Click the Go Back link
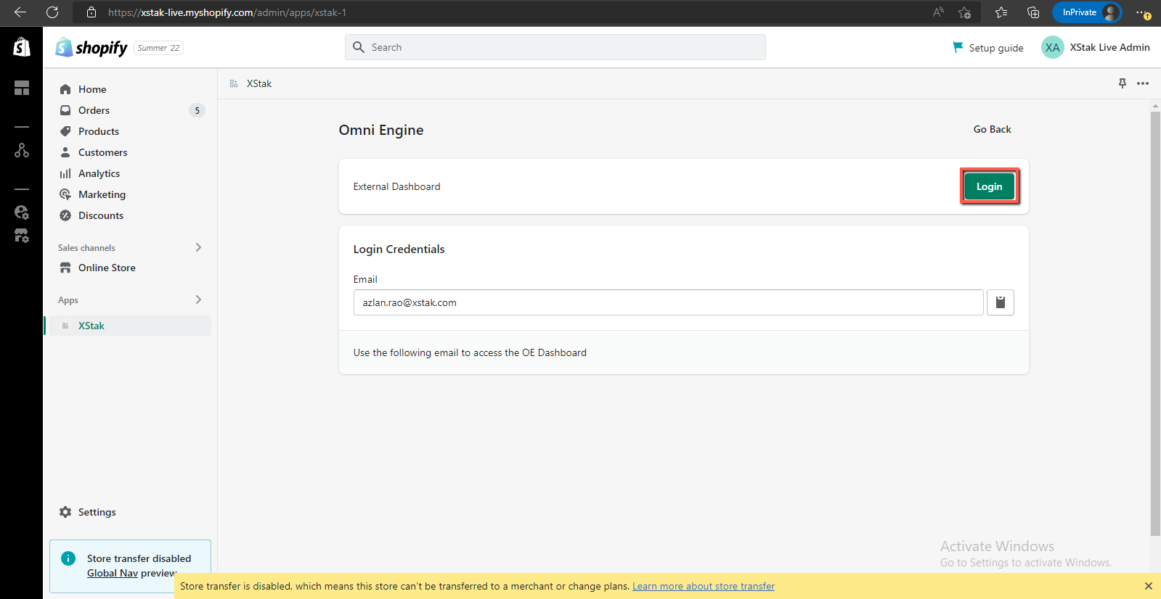This screenshot has width=1161, height=599. 992,129
